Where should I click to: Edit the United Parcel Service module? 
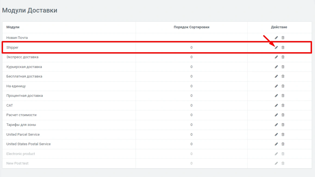(276, 134)
